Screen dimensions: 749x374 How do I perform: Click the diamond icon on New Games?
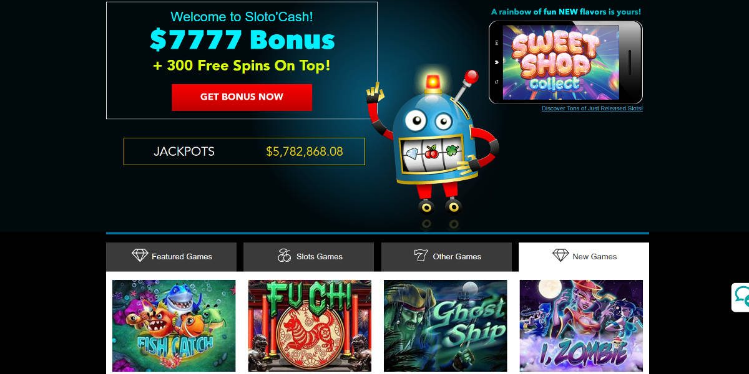(561, 256)
